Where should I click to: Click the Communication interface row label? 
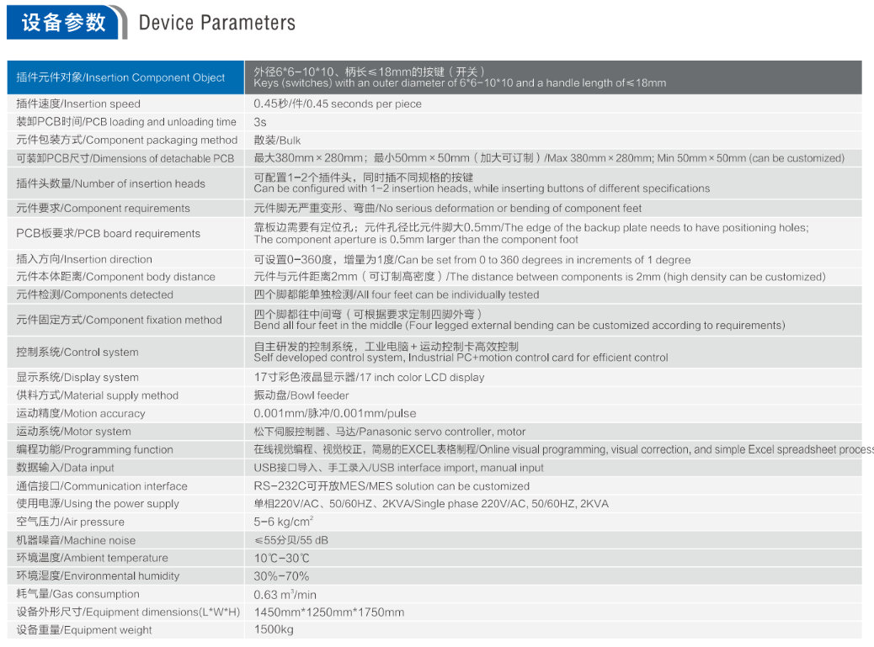tap(102, 485)
